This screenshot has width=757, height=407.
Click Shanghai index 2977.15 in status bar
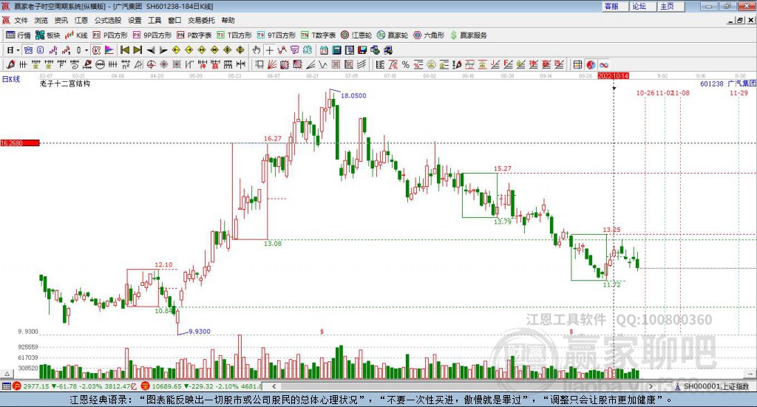pos(35,386)
